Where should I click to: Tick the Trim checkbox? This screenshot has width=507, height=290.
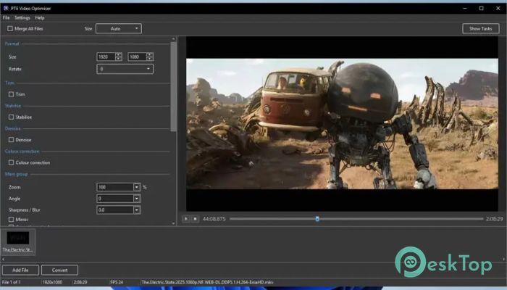tap(12, 94)
